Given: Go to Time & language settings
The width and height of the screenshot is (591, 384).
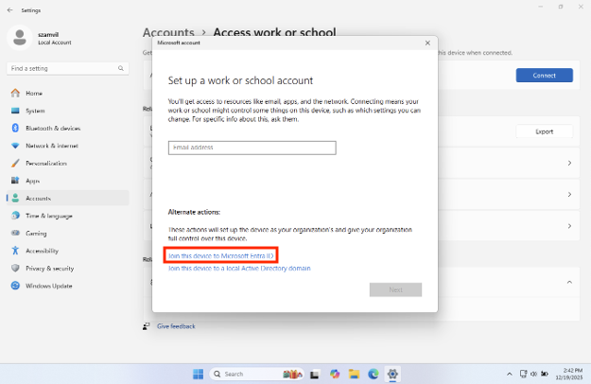Looking at the screenshot, I should point(49,216).
